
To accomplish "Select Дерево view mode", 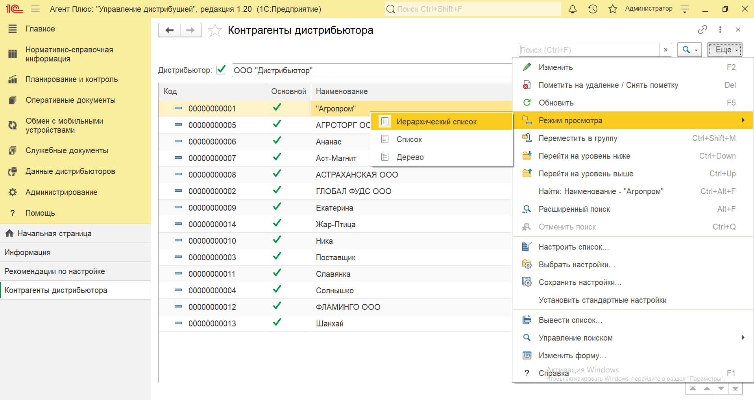I will (442, 157).
